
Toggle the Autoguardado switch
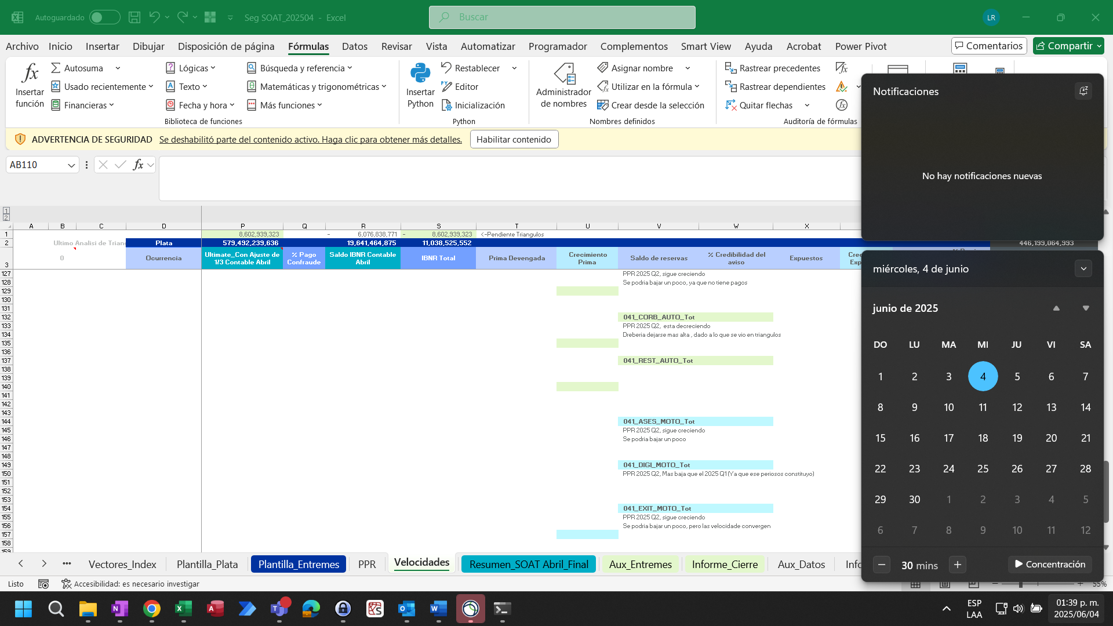104,17
